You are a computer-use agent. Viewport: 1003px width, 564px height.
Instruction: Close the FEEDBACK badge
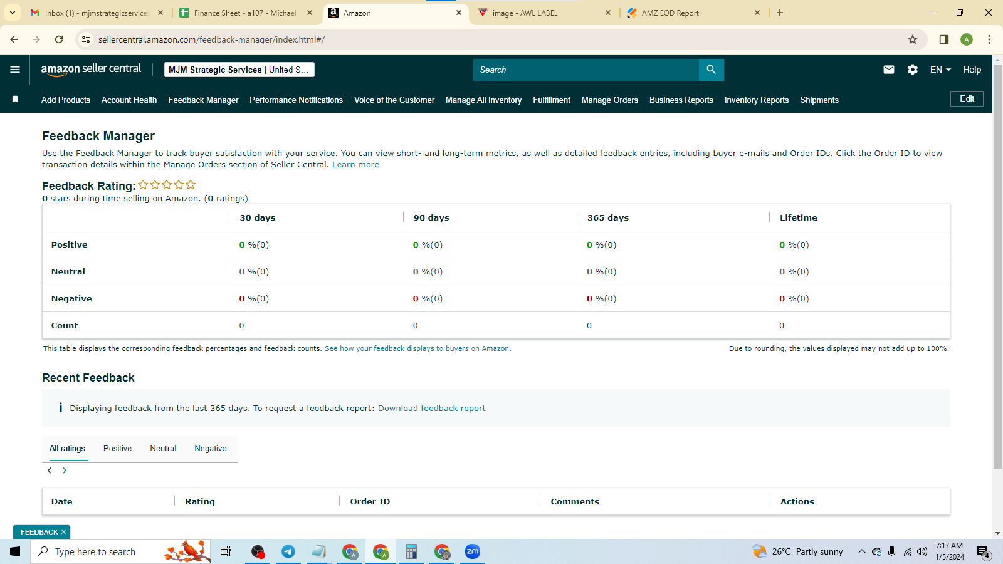[x=63, y=532]
